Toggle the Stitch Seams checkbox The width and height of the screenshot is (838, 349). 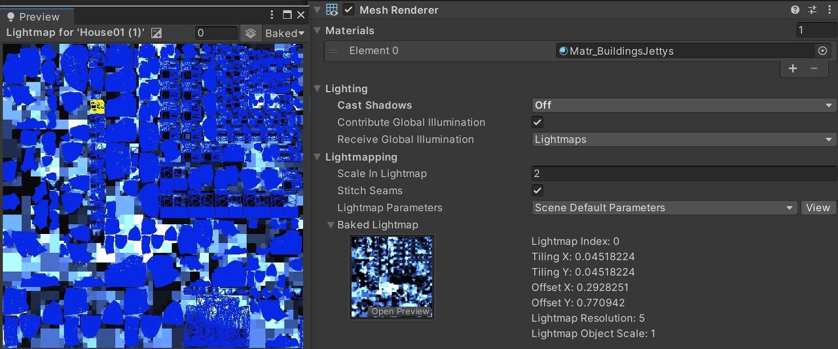tap(537, 190)
